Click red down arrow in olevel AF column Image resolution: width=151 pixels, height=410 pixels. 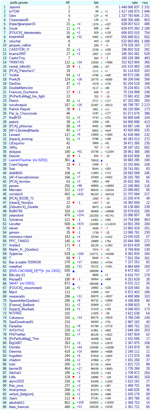(x=73, y=229)
